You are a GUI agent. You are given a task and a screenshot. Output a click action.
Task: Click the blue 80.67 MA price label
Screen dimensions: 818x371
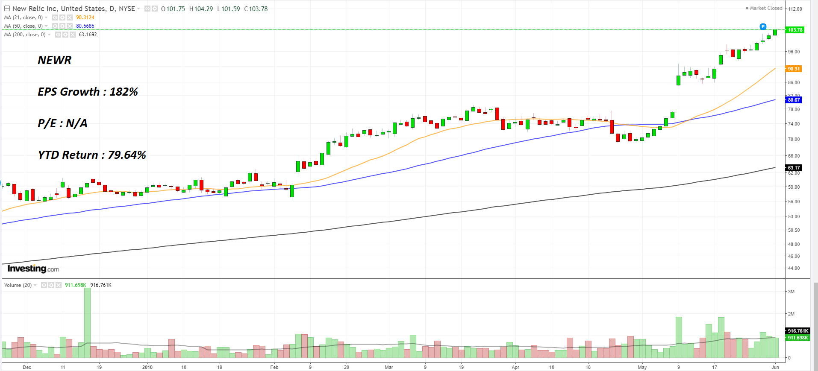(x=794, y=100)
